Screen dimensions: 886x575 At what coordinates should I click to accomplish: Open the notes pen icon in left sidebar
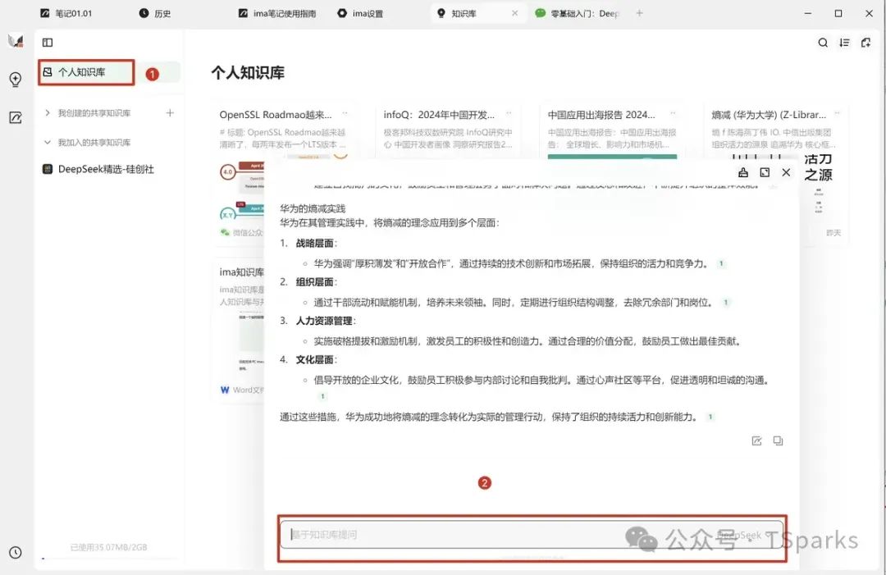click(16, 117)
